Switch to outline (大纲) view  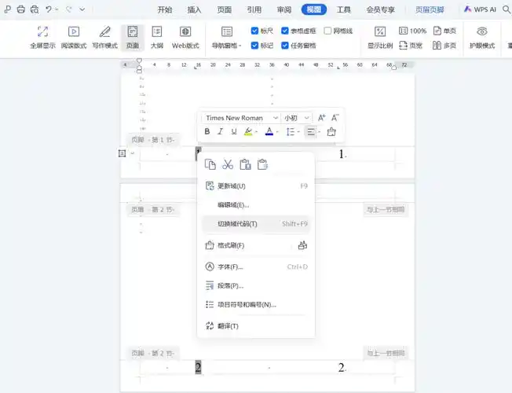(x=157, y=37)
